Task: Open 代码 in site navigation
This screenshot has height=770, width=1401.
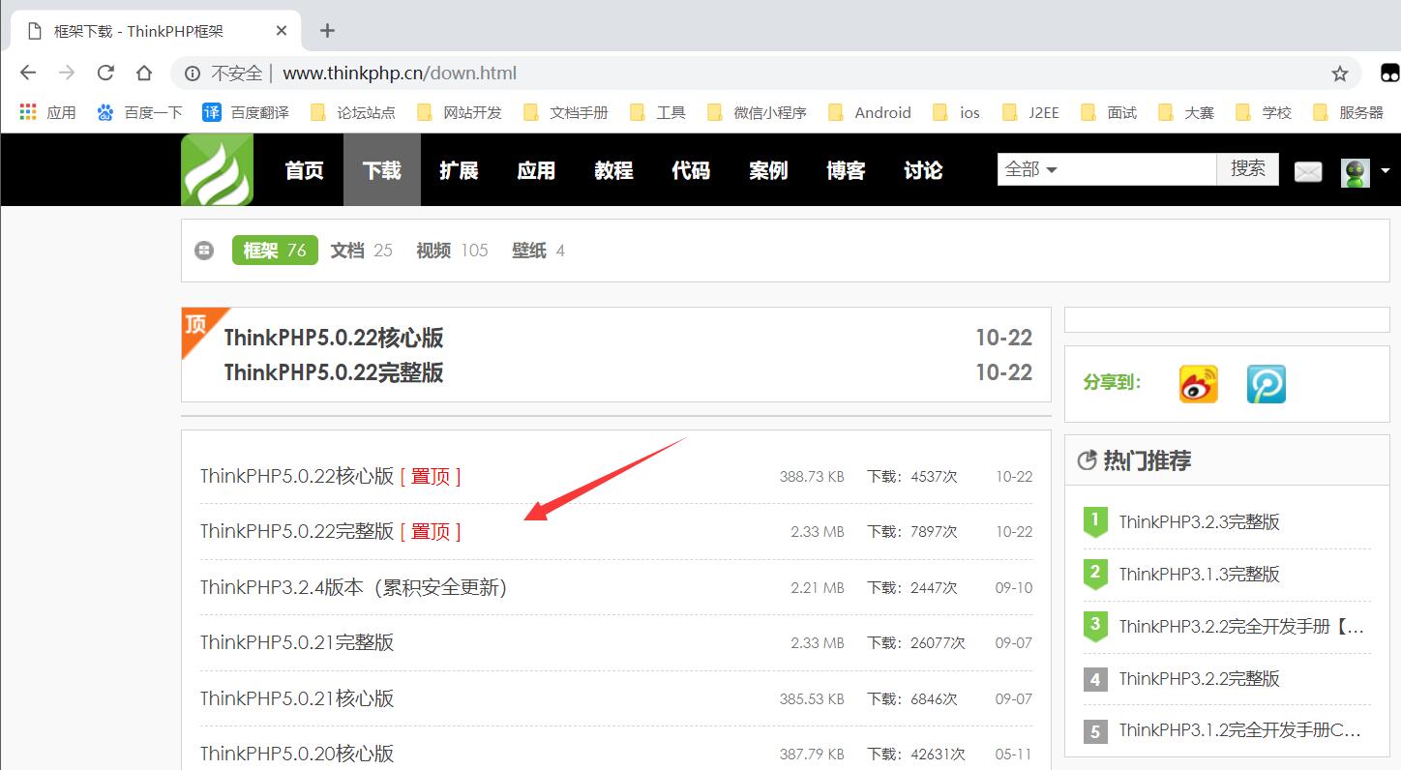Action: [691, 170]
